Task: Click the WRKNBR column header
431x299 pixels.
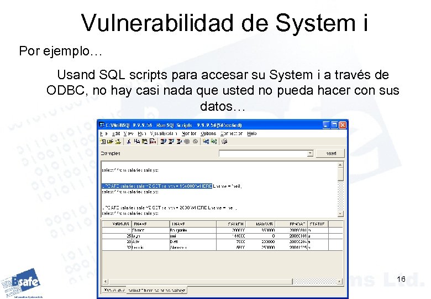Action: tap(117, 224)
